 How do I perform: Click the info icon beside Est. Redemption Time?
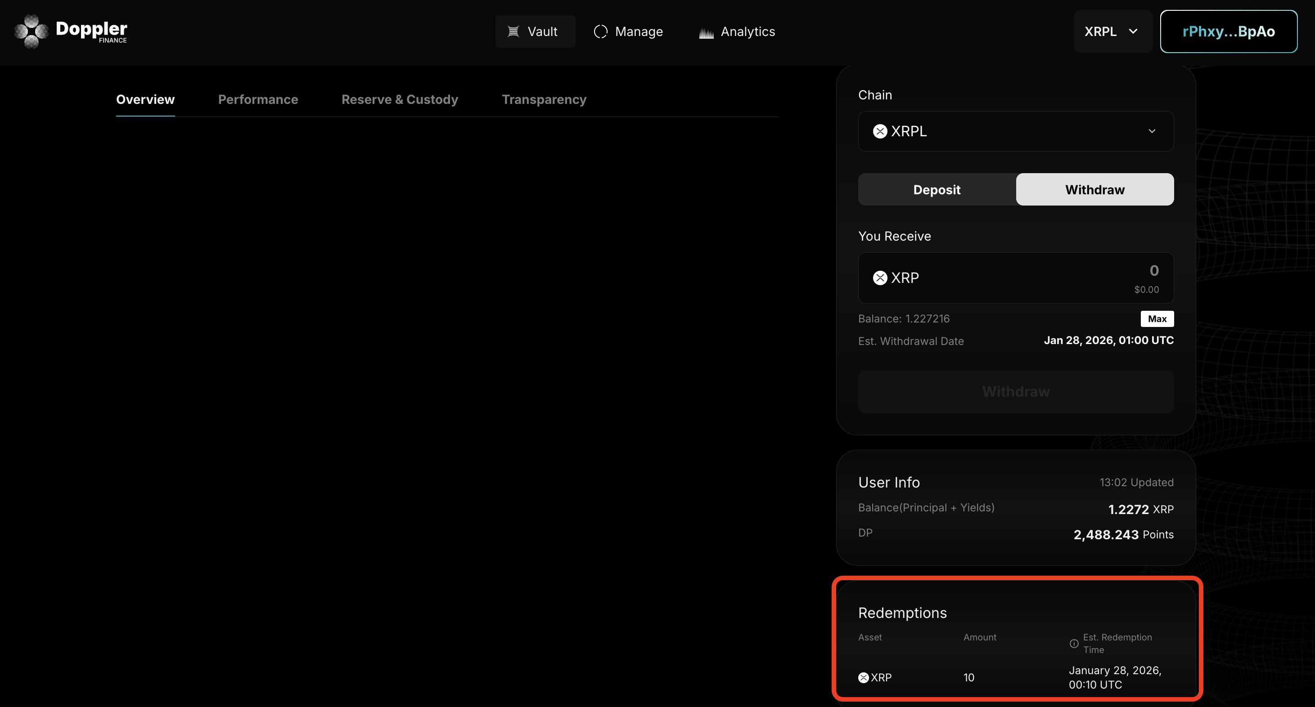[x=1074, y=643]
